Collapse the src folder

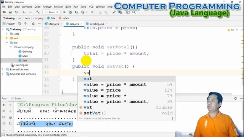(x=7, y=43)
